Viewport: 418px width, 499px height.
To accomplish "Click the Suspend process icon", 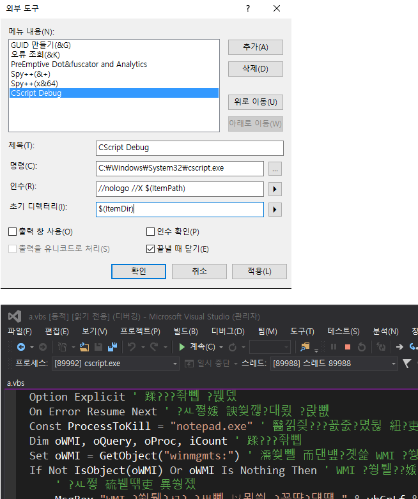I will point(189,364).
